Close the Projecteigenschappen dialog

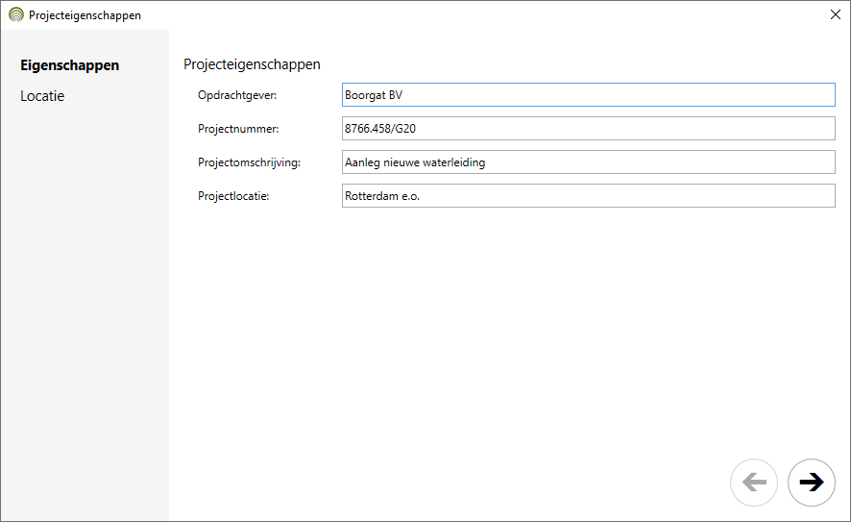836,14
